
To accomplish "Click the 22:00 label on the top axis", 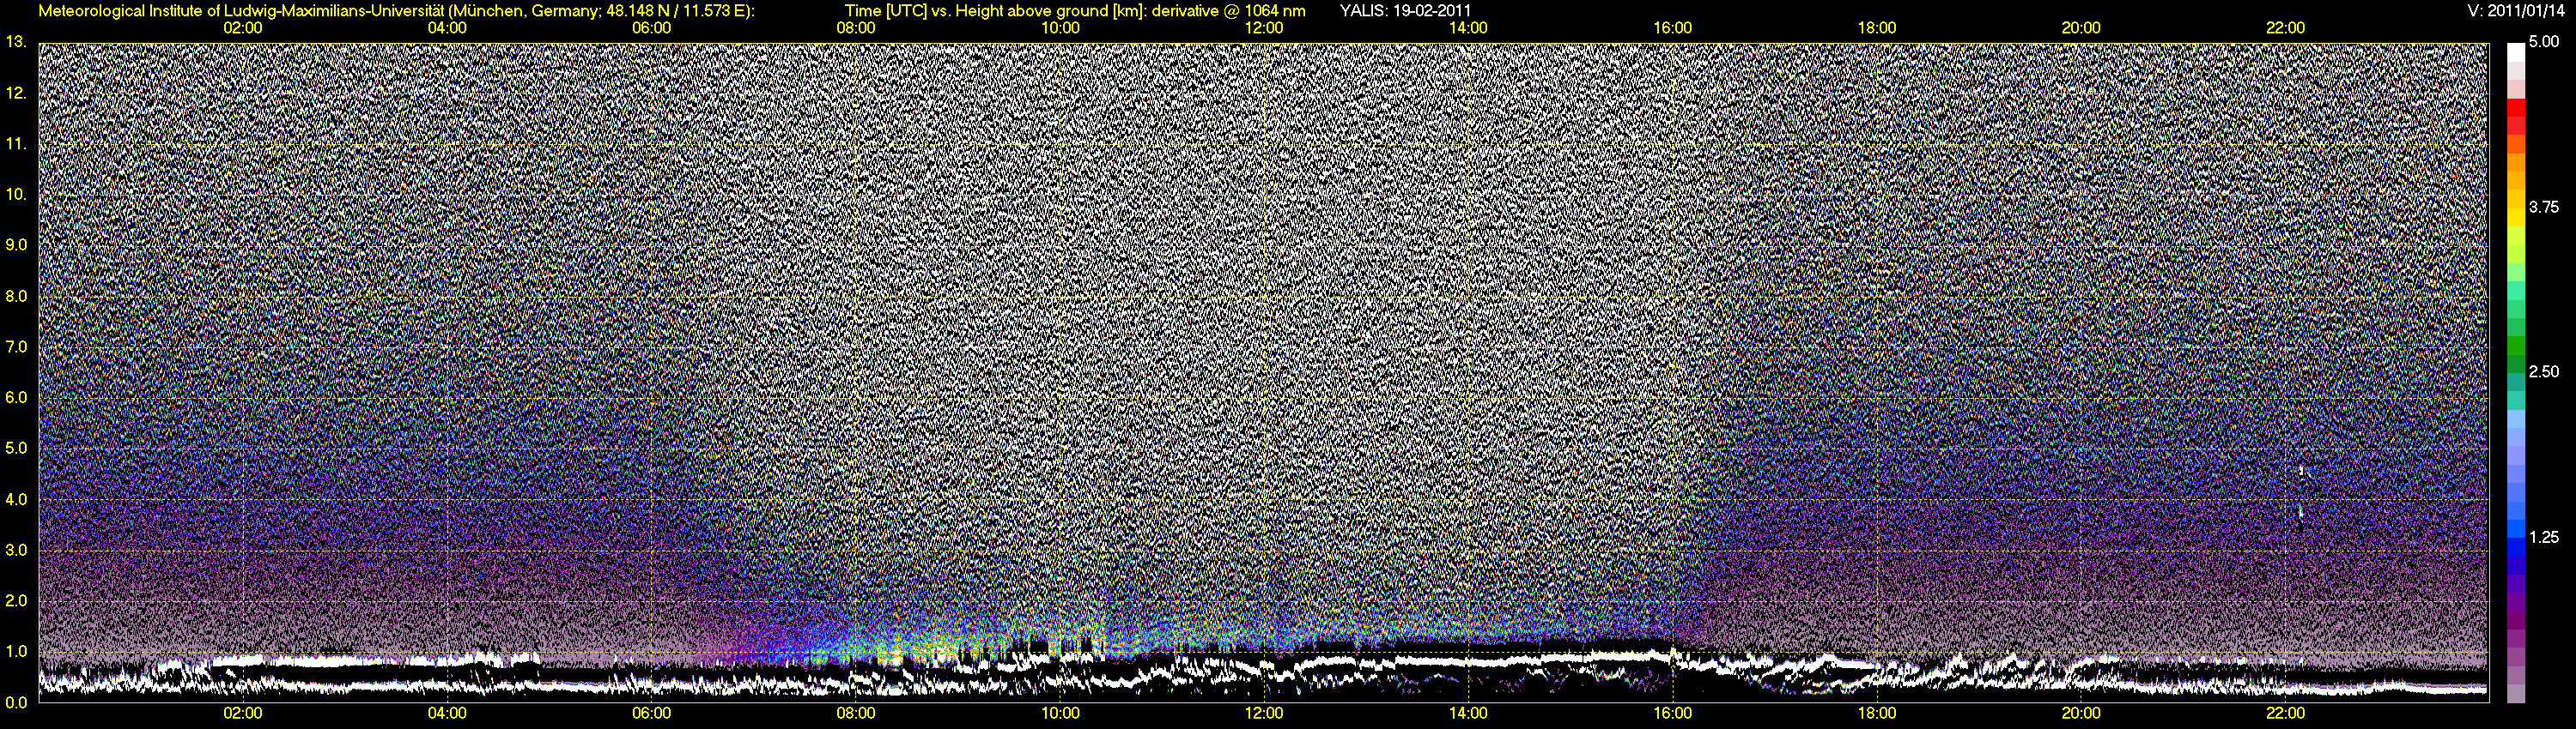I will pos(2285,28).
